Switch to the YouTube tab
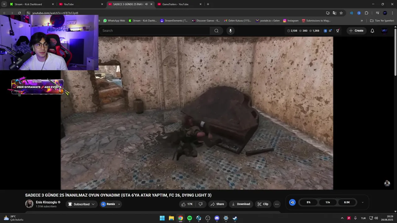 [x=81, y=4]
